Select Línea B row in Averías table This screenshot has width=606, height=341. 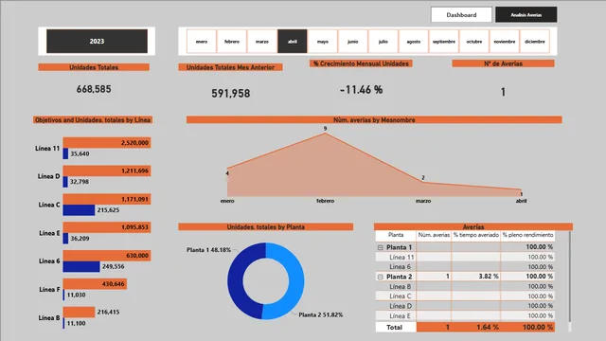pyautogui.click(x=465, y=286)
